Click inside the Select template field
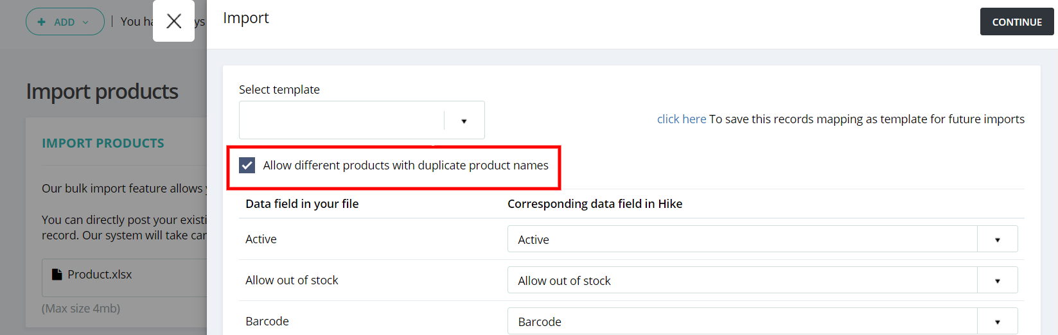 point(342,120)
